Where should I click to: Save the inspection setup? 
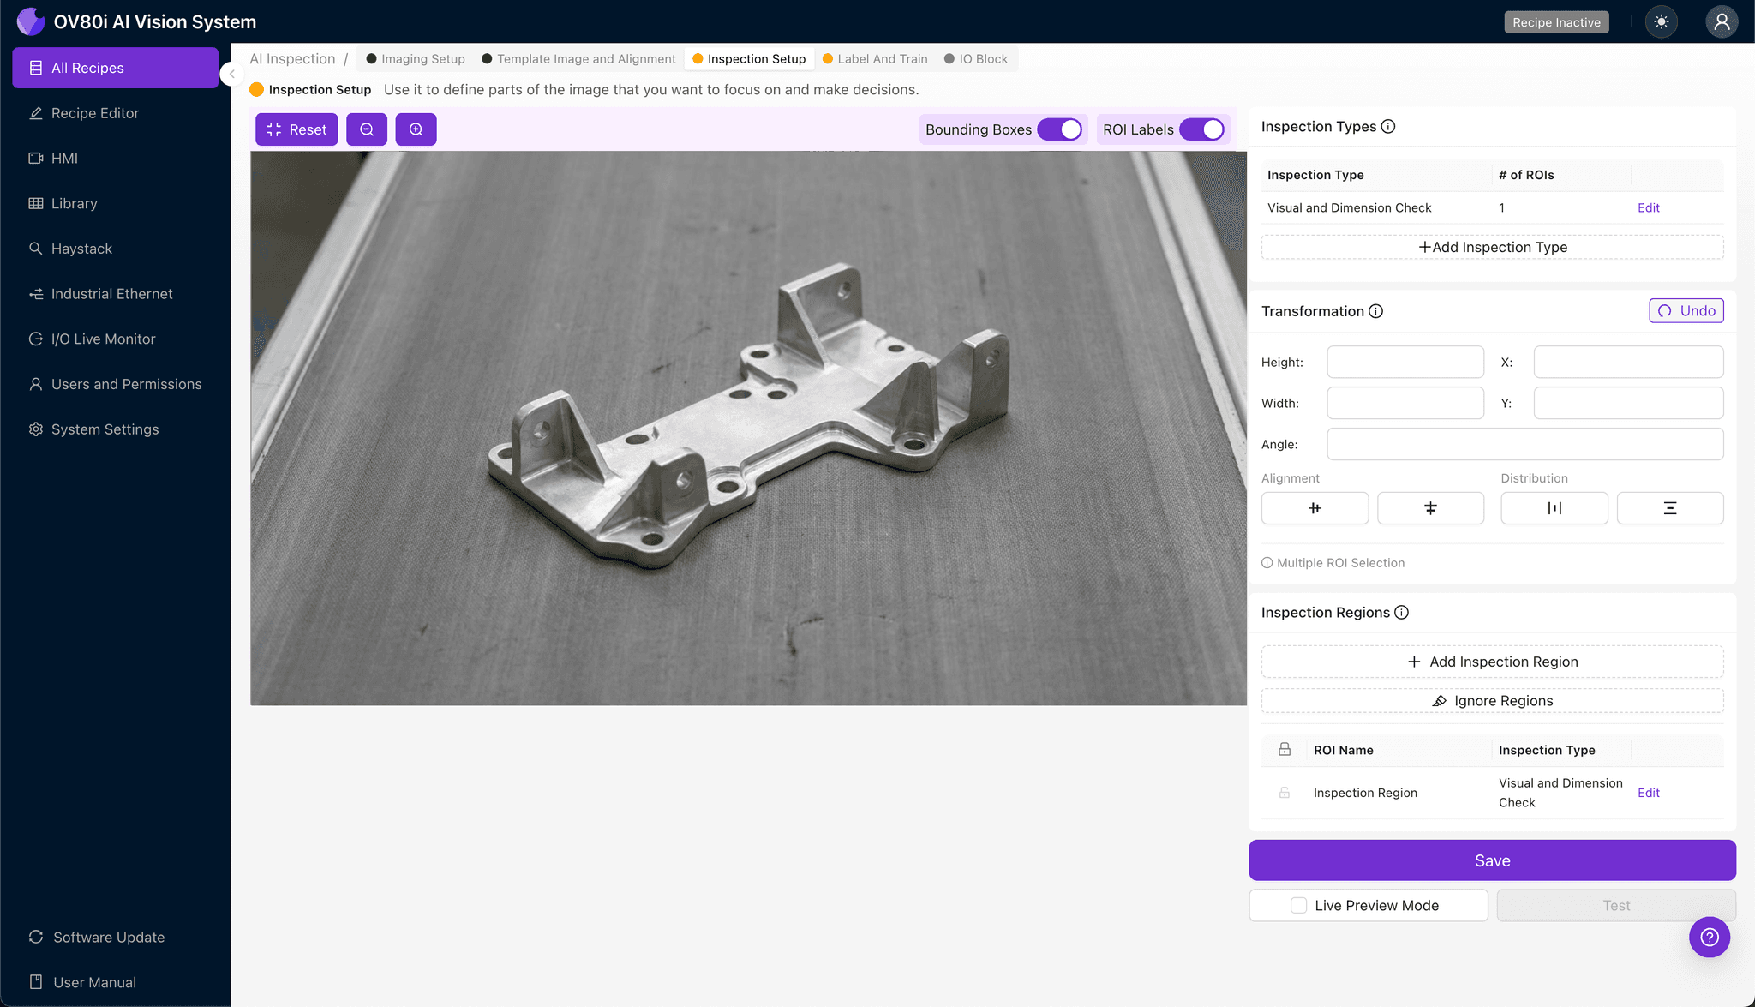pos(1492,860)
